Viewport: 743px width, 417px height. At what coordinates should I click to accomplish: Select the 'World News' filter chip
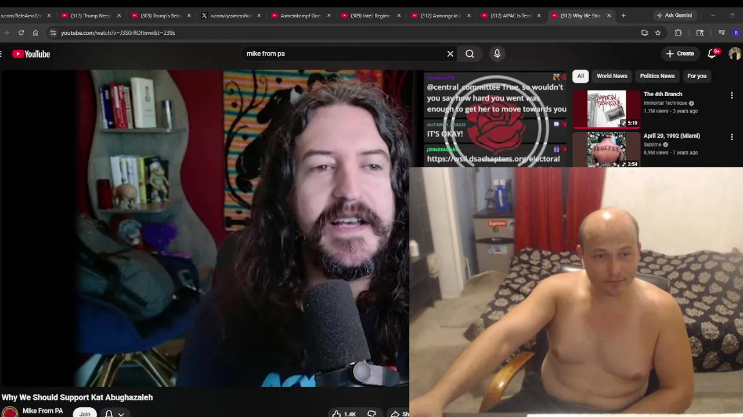pos(612,76)
